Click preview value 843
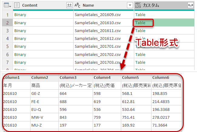Image resolution: width=197 pixels, height=132 pixels. pos(76,117)
